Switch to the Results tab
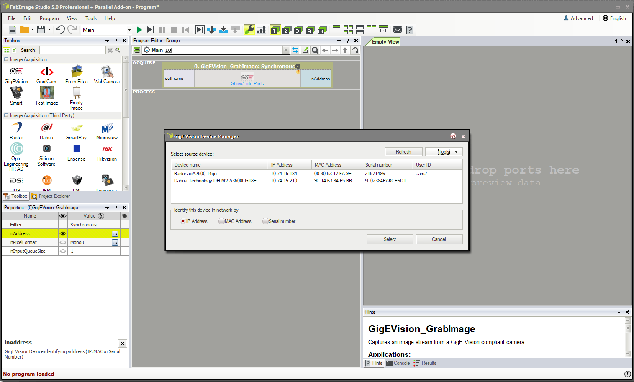 pos(425,363)
